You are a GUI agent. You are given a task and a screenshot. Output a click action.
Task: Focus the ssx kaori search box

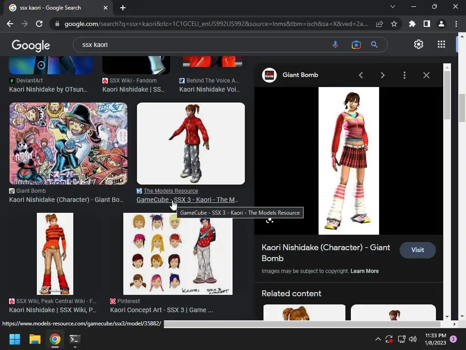click(202, 45)
